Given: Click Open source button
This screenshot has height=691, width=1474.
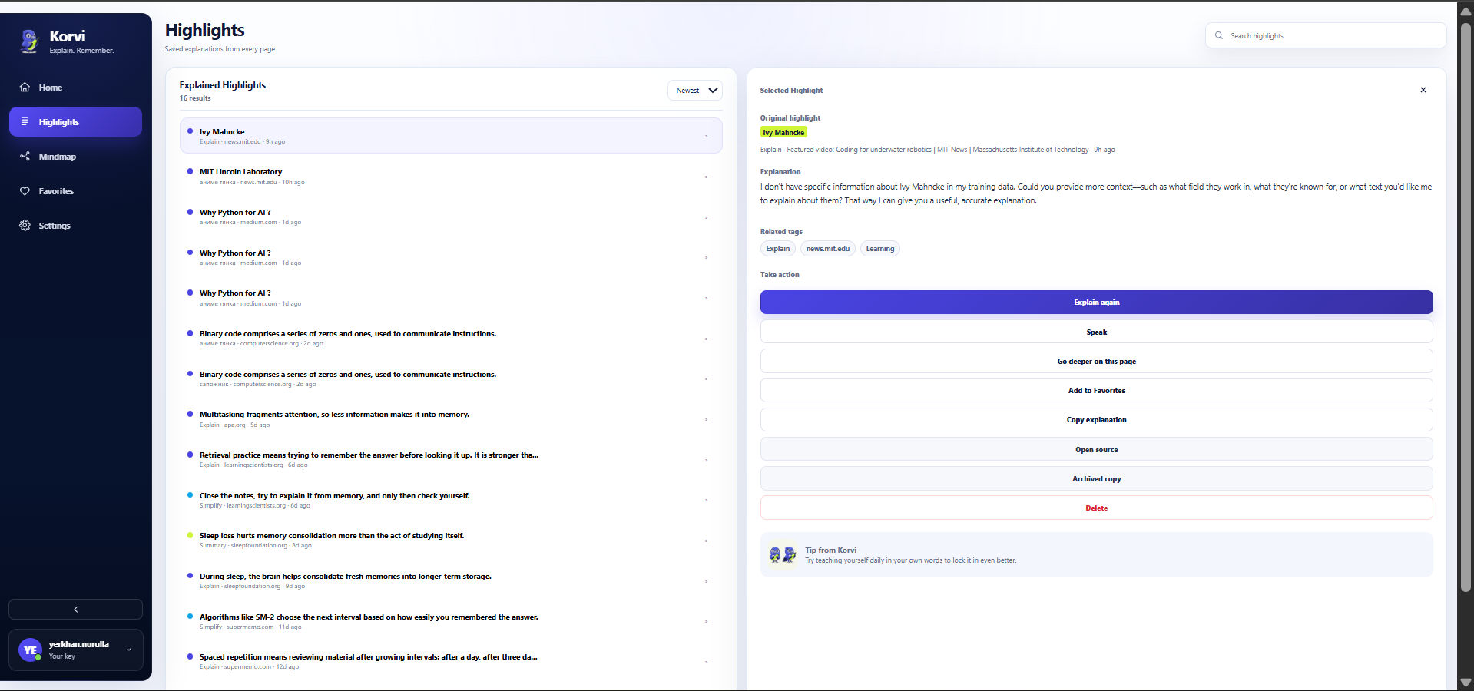Looking at the screenshot, I should point(1096,449).
